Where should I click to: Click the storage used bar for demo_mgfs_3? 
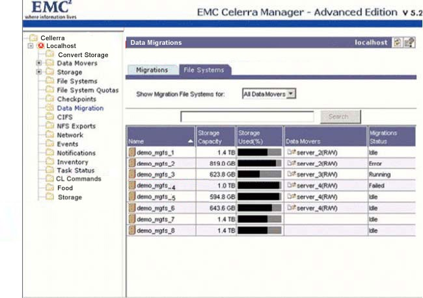coord(260,175)
